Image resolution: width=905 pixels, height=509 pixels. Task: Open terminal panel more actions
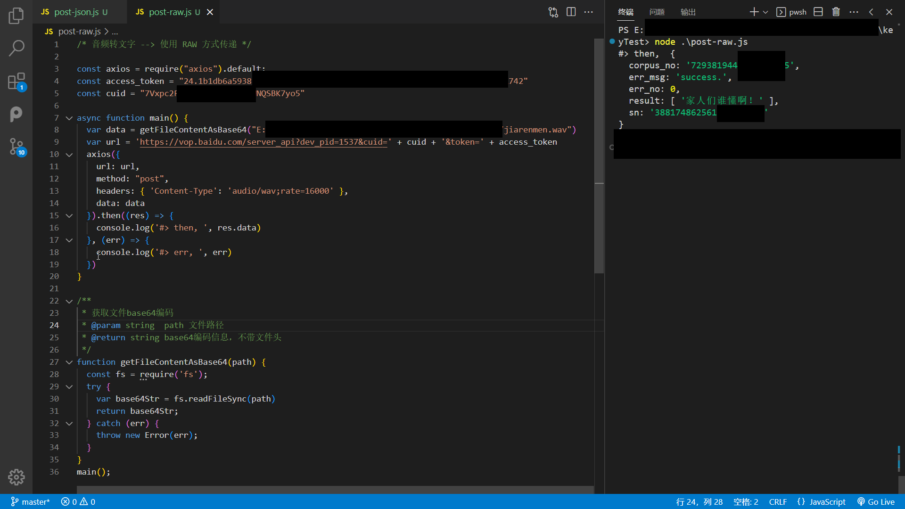click(x=854, y=12)
